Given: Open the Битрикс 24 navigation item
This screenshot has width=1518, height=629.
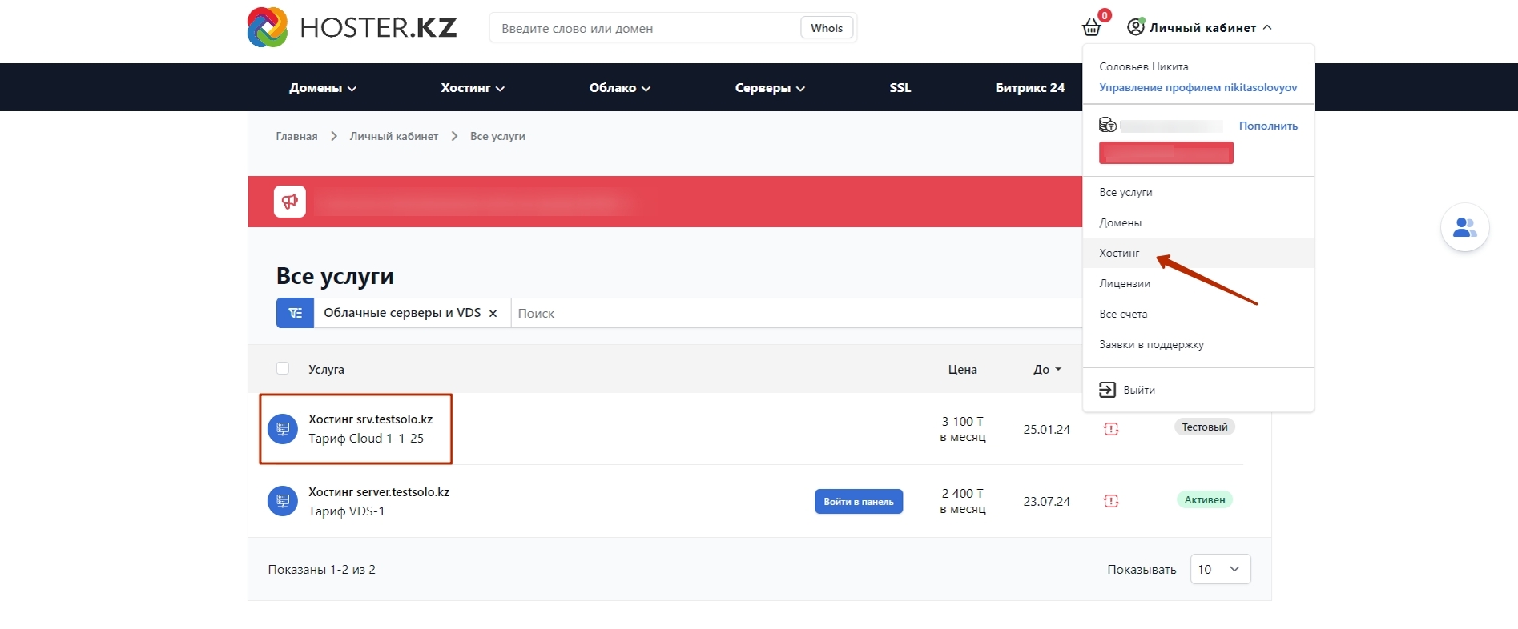Looking at the screenshot, I should [x=1029, y=88].
